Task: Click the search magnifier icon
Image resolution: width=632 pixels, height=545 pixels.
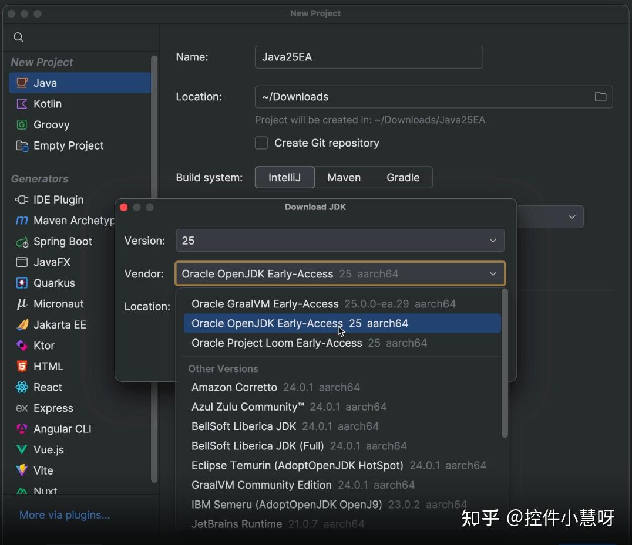Action: click(x=18, y=37)
